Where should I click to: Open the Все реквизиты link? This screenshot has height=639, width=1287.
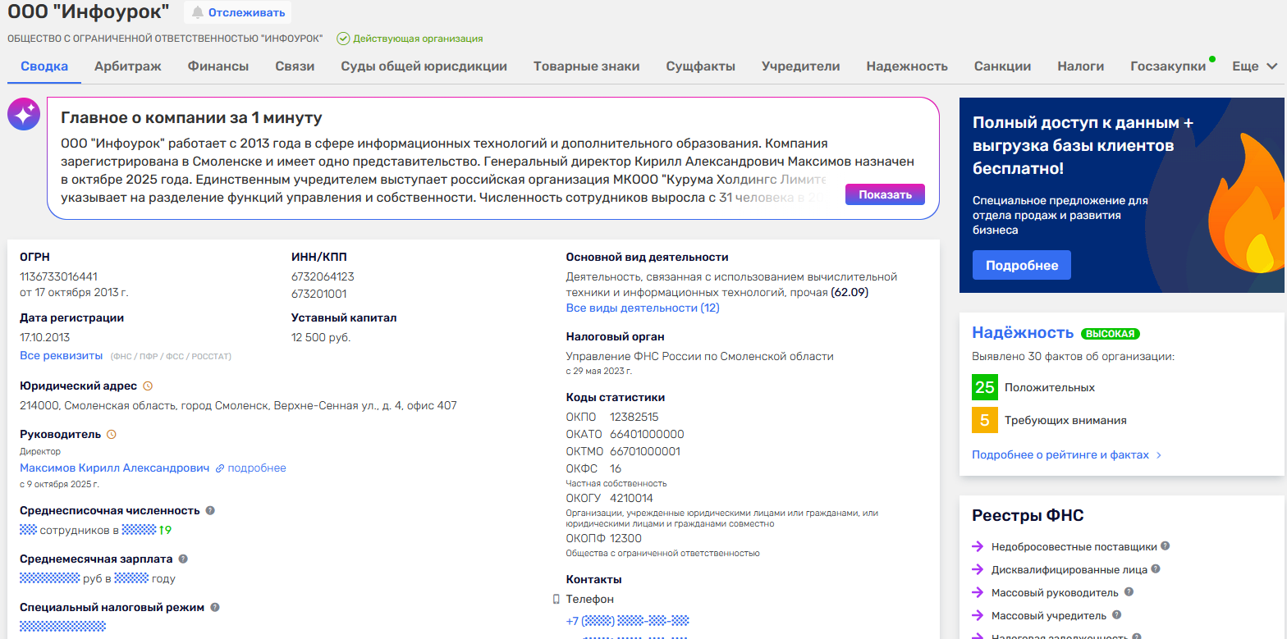click(62, 355)
